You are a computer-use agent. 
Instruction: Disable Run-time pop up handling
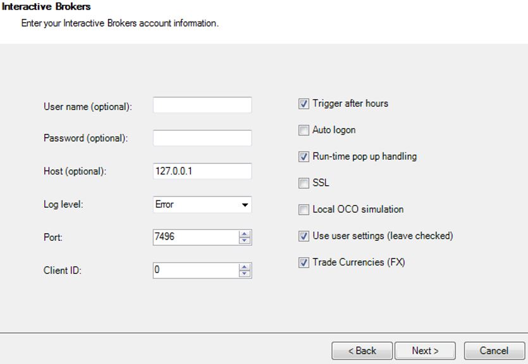(304, 157)
